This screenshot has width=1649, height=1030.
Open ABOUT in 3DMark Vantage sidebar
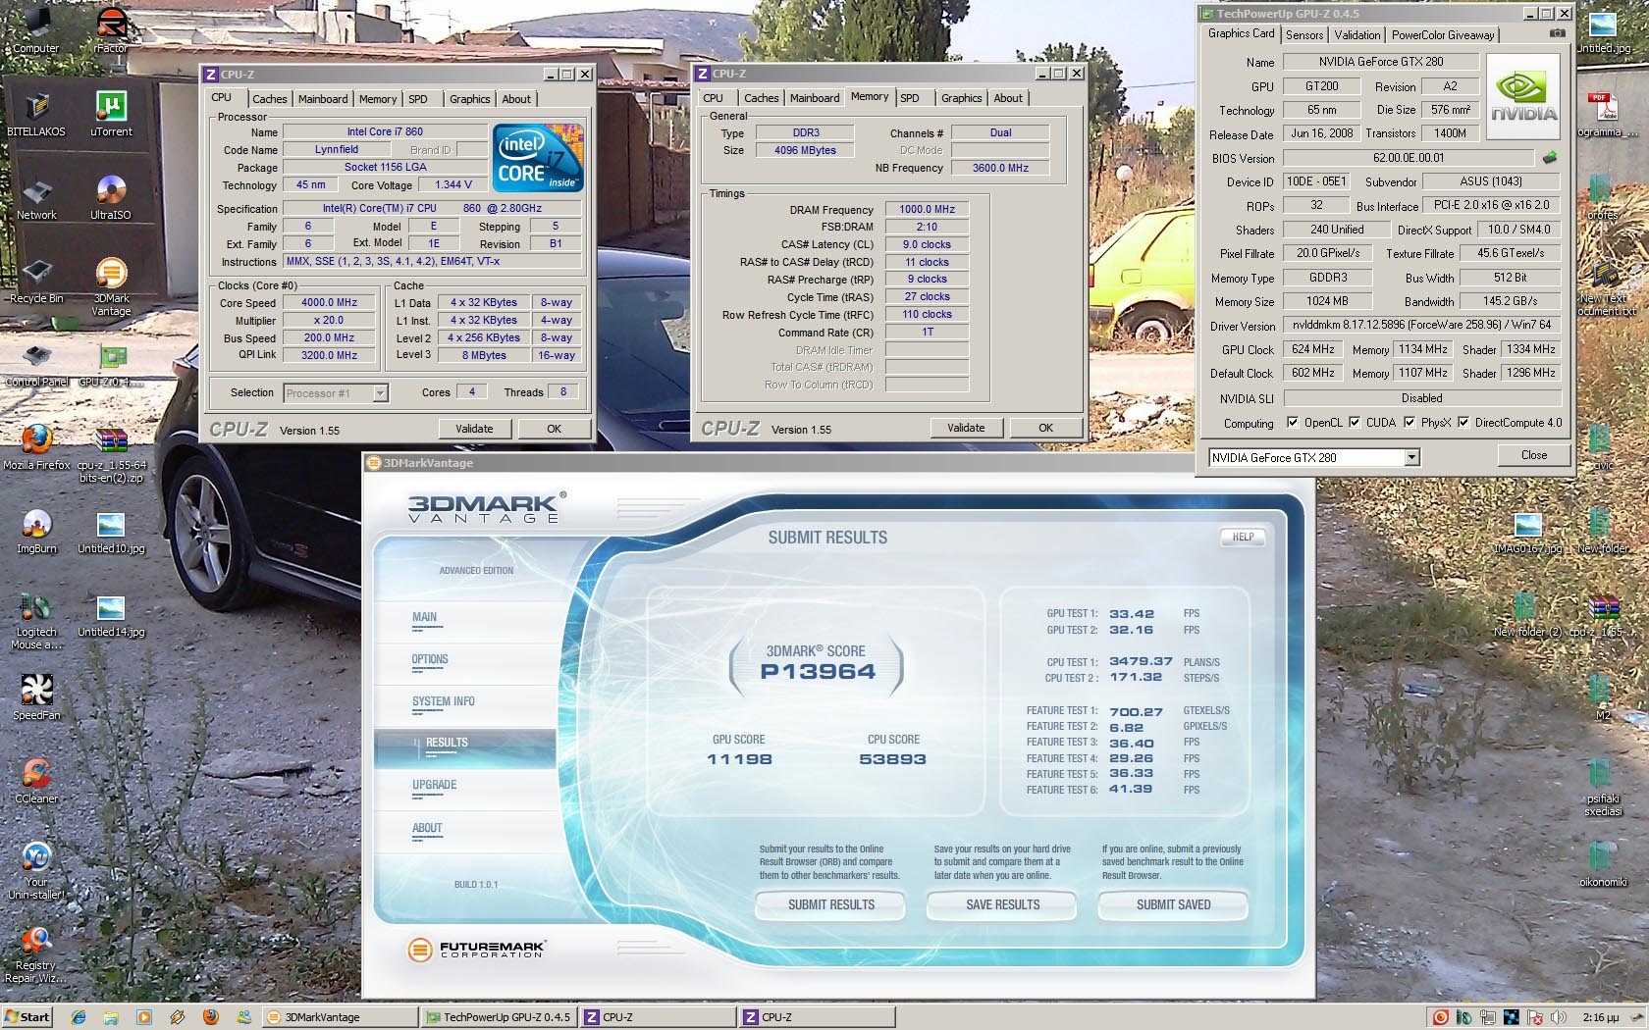coord(427,829)
